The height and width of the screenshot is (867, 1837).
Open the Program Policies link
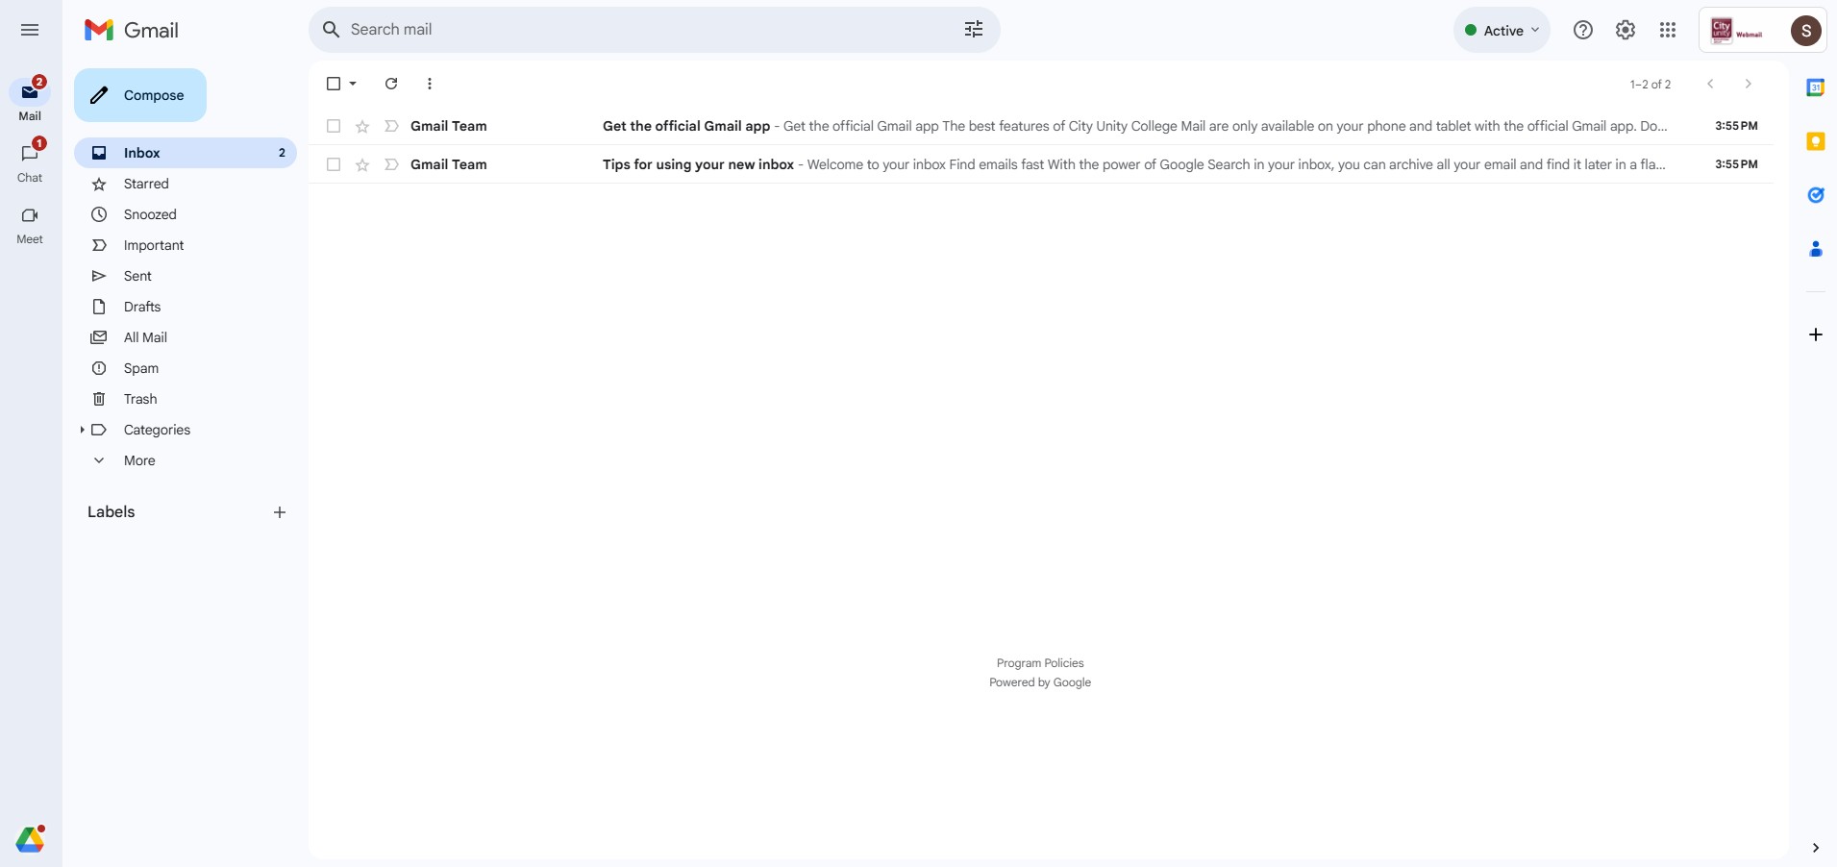(1039, 663)
